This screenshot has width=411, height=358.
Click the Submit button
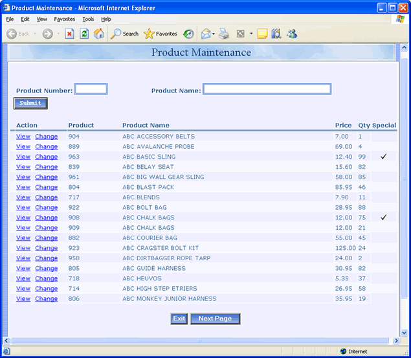(30, 104)
